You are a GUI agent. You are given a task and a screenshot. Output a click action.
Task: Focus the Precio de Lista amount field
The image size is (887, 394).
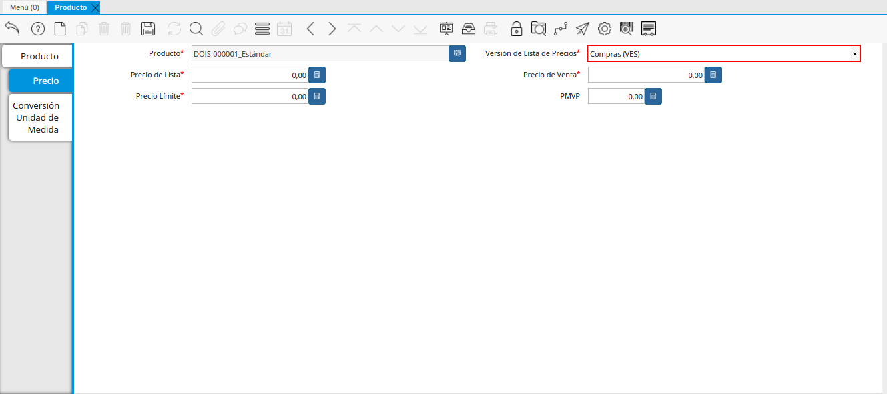pos(250,75)
